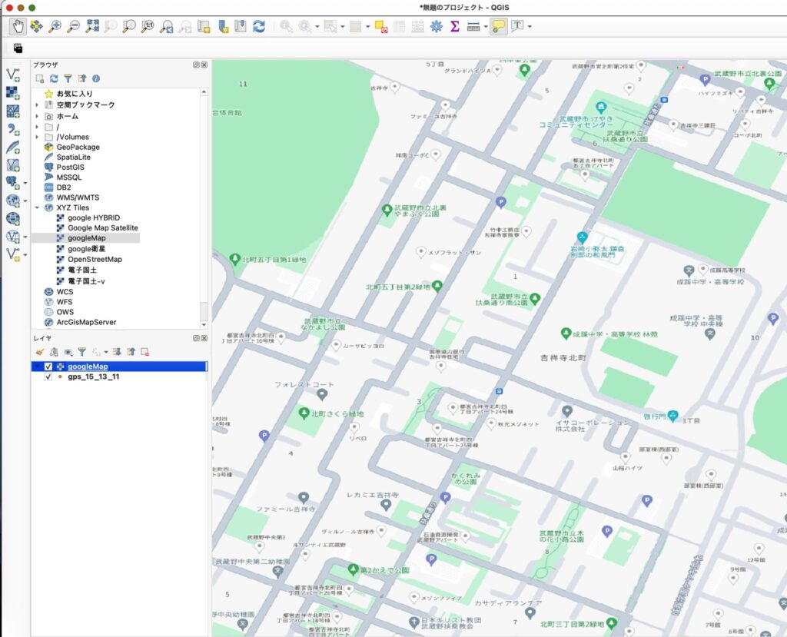This screenshot has width=787, height=637.
Task: Click Filter Browser funnel icon
Action: point(68,79)
